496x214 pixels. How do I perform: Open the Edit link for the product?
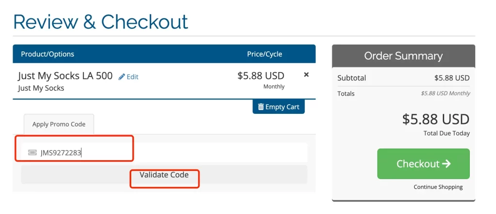pyautogui.click(x=128, y=77)
